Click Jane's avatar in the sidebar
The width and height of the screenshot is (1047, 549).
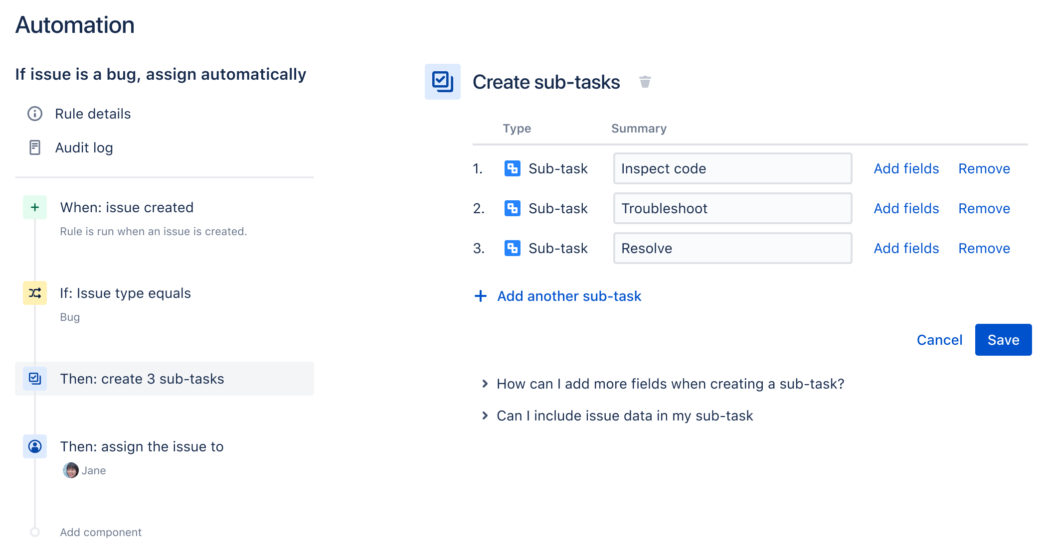[69, 470]
